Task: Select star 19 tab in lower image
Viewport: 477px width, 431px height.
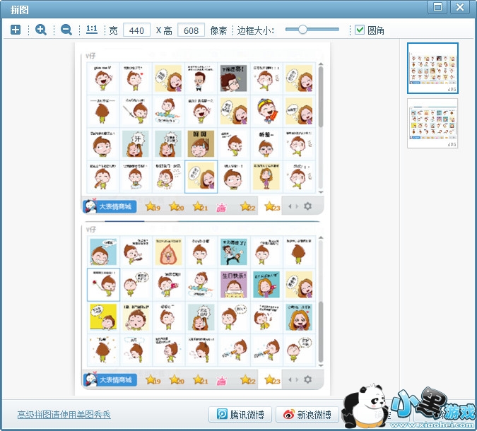Action: [153, 380]
